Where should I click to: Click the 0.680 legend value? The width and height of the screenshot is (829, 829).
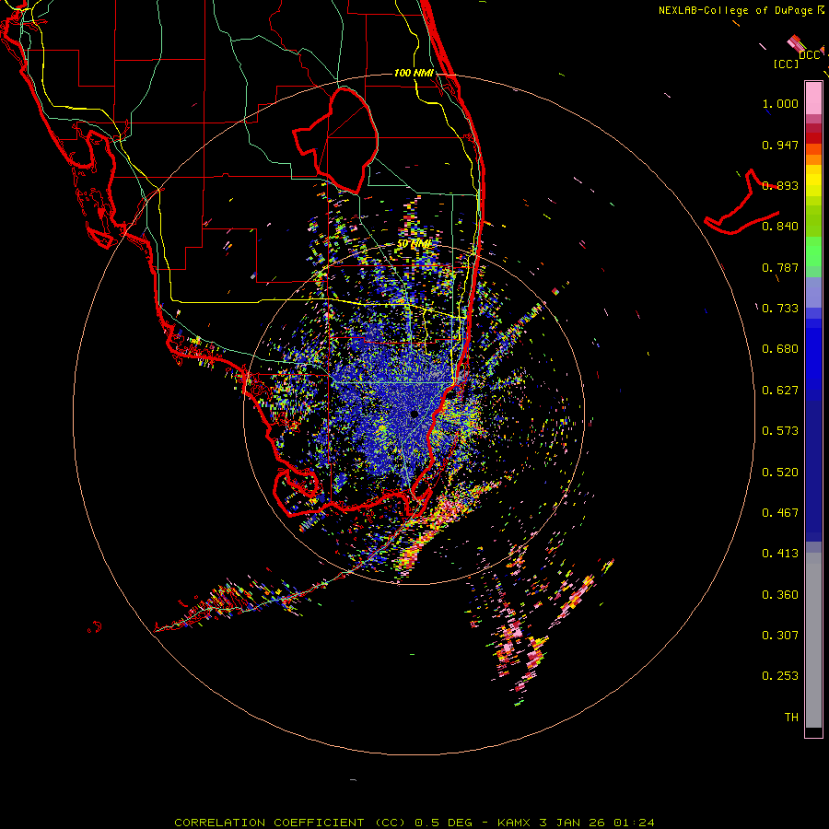pyautogui.click(x=780, y=349)
